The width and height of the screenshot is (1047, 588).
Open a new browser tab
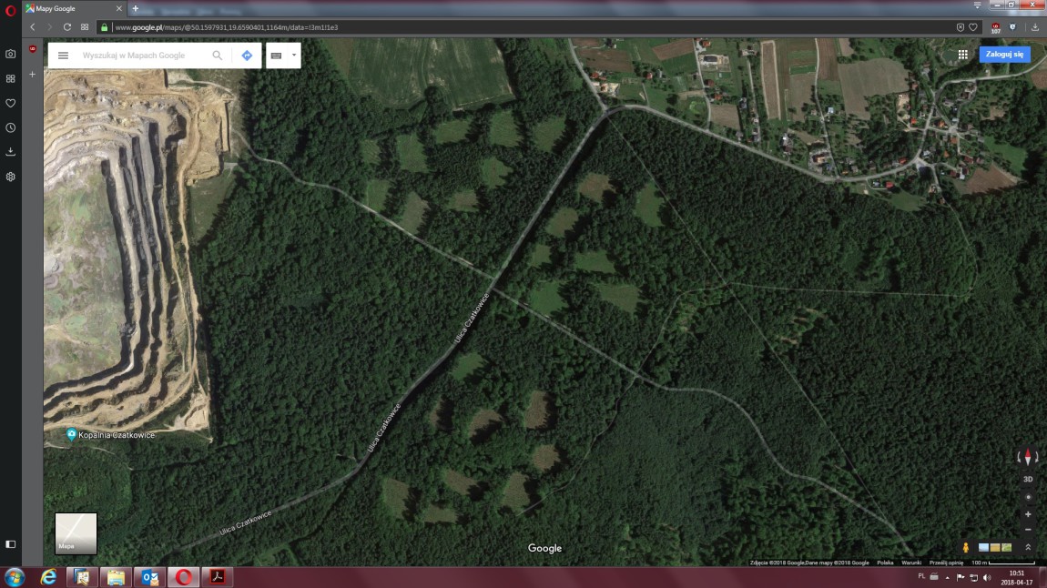136,8
